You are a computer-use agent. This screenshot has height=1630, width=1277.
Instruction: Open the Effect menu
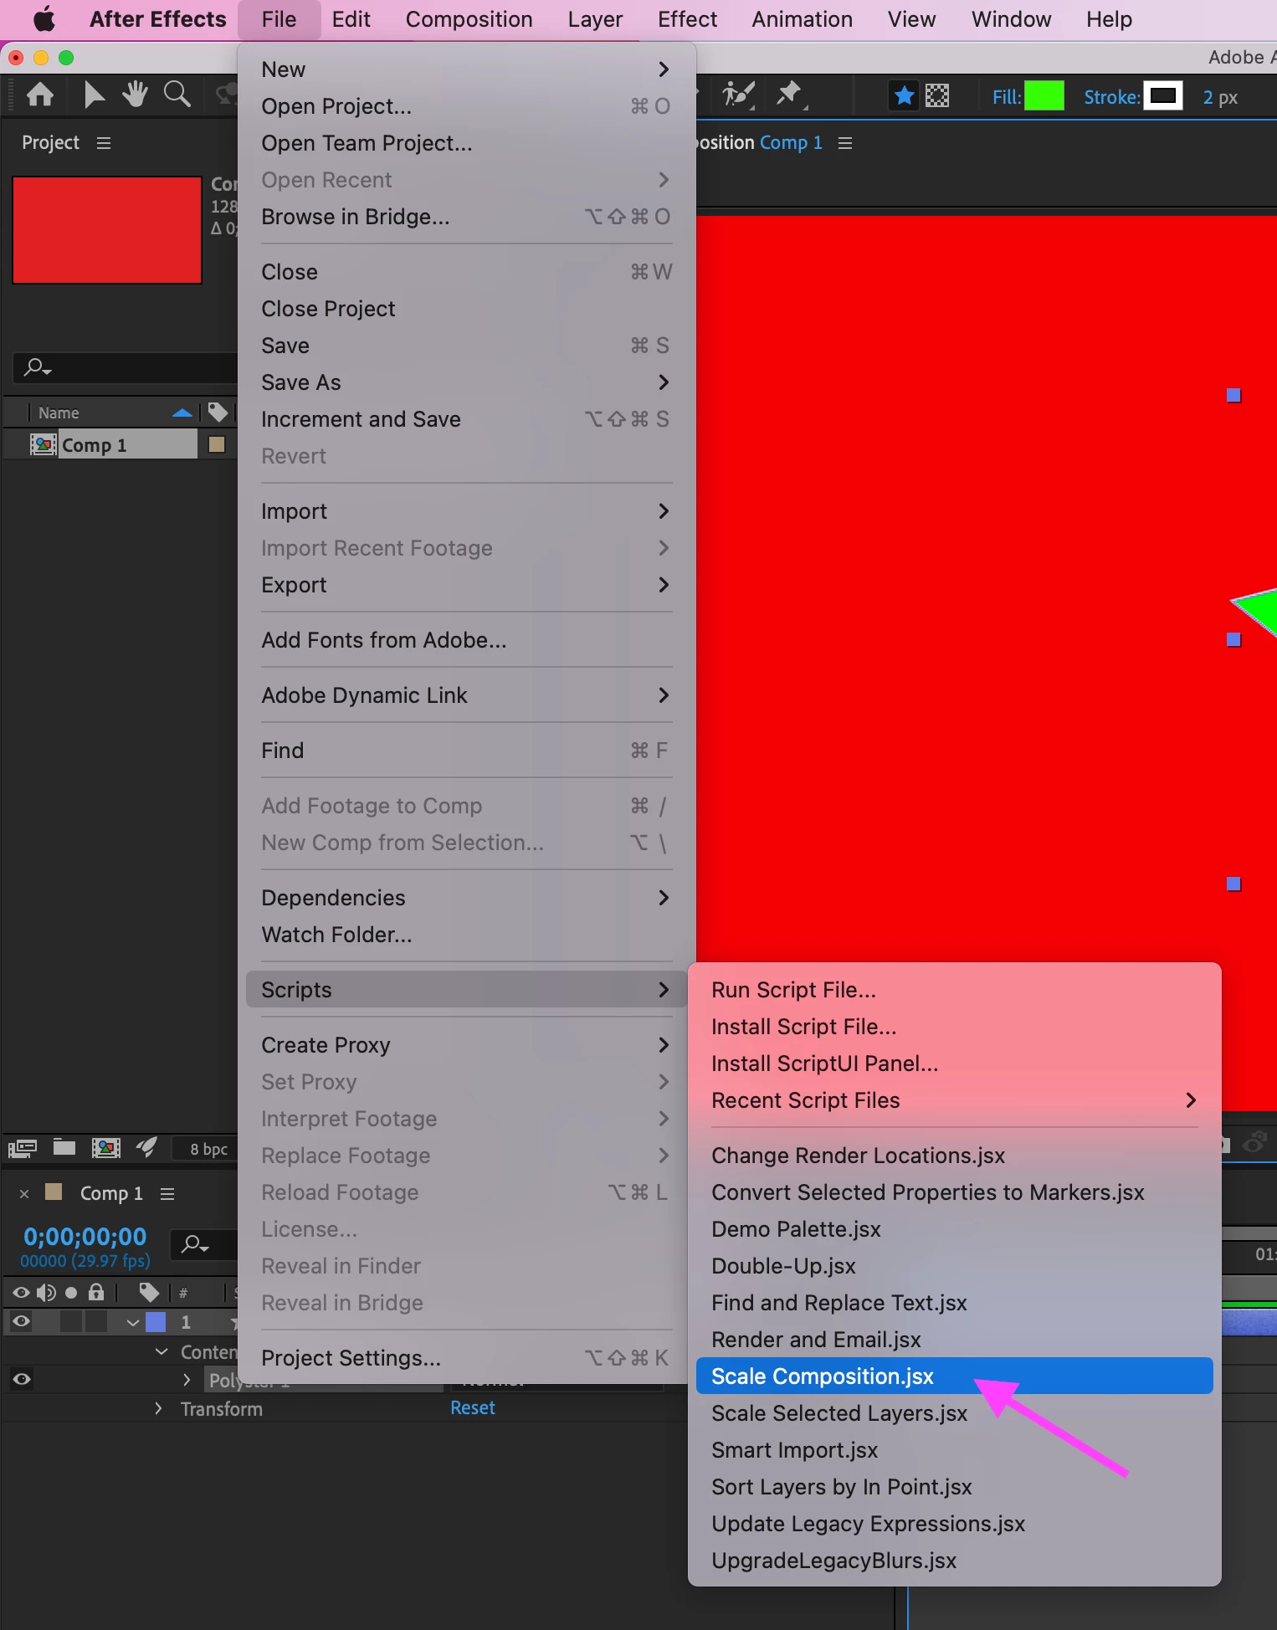(x=687, y=19)
